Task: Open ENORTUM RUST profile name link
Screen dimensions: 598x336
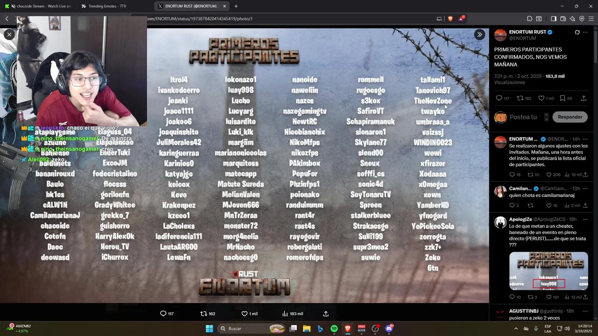Action: [x=527, y=32]
